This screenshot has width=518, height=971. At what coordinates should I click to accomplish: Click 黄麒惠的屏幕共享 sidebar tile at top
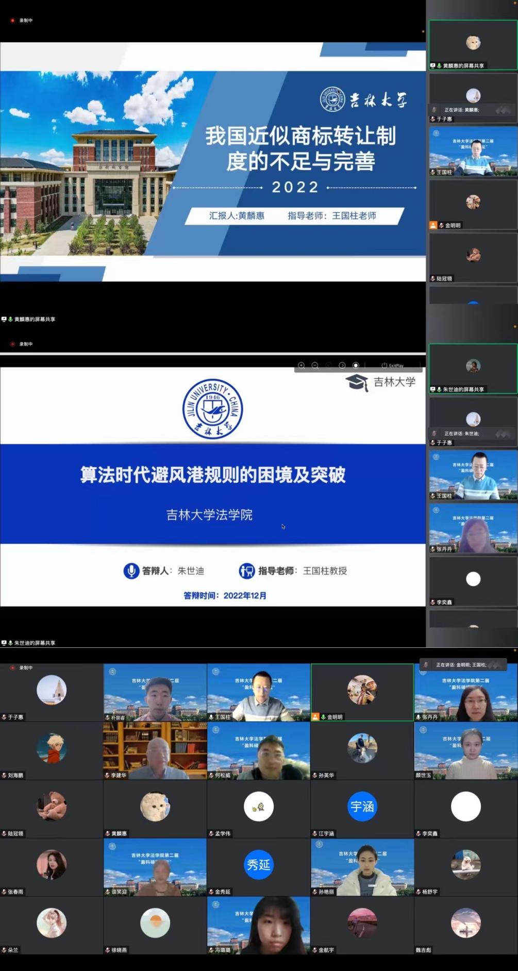tap(473, 44)
